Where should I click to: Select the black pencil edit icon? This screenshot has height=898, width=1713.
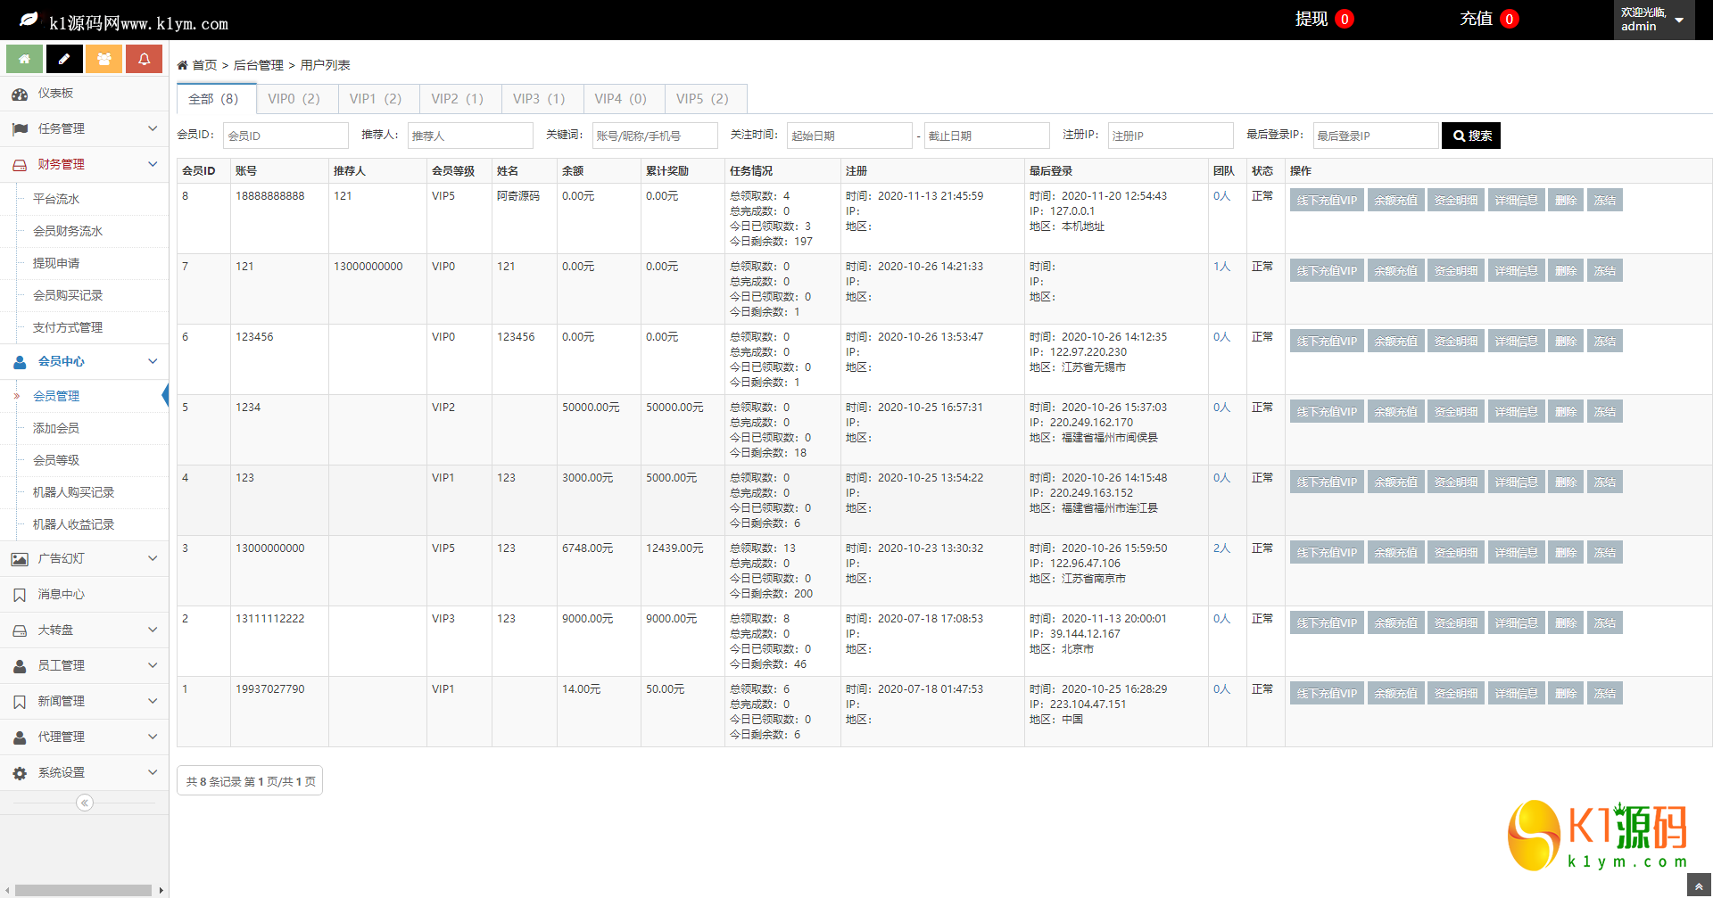pyautogui.click(x=63, y=58)
